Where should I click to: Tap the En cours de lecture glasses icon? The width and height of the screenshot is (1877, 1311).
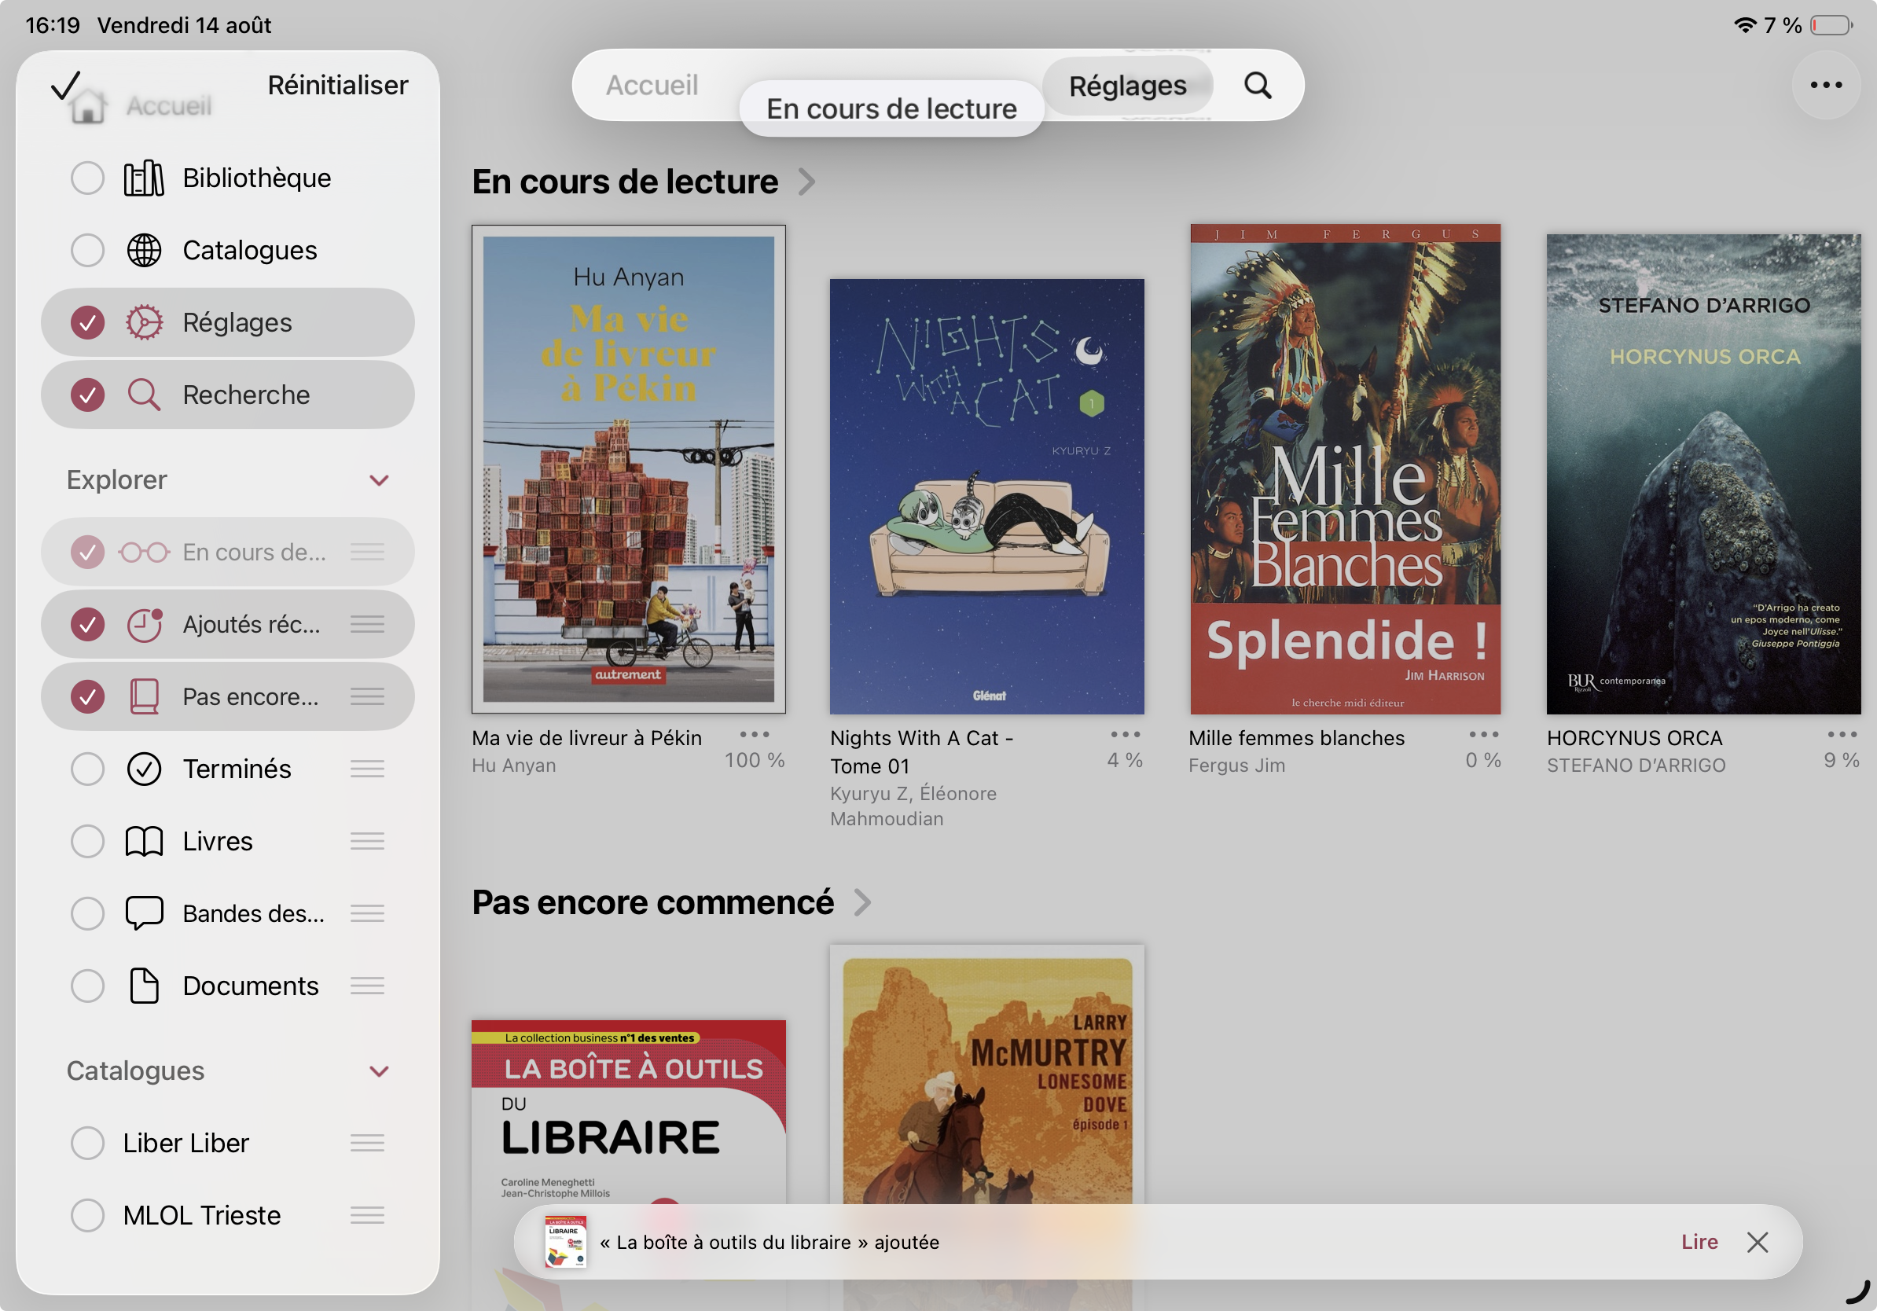[144, 553]
